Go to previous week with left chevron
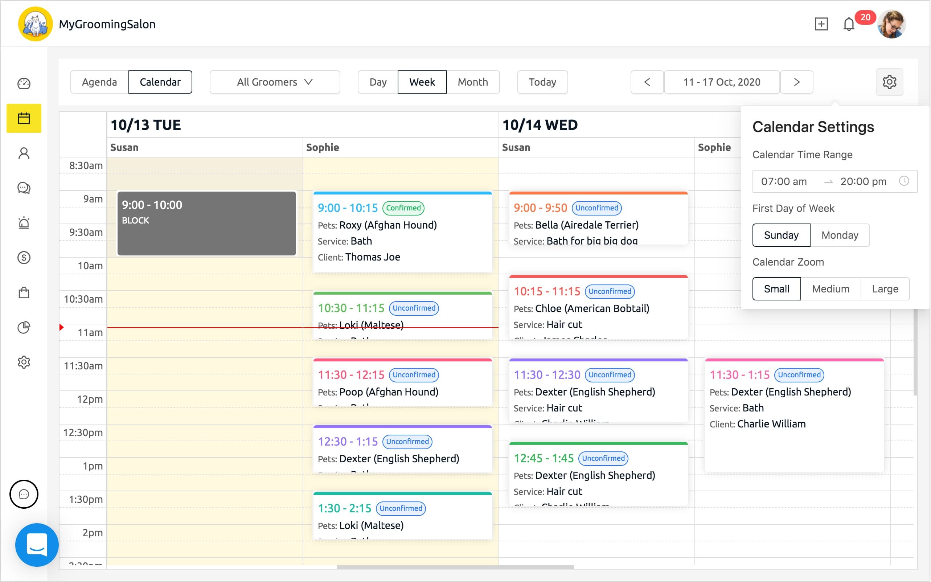Image resolution: width=931 pixels, height=582 pixels. (x=647, y=82)
